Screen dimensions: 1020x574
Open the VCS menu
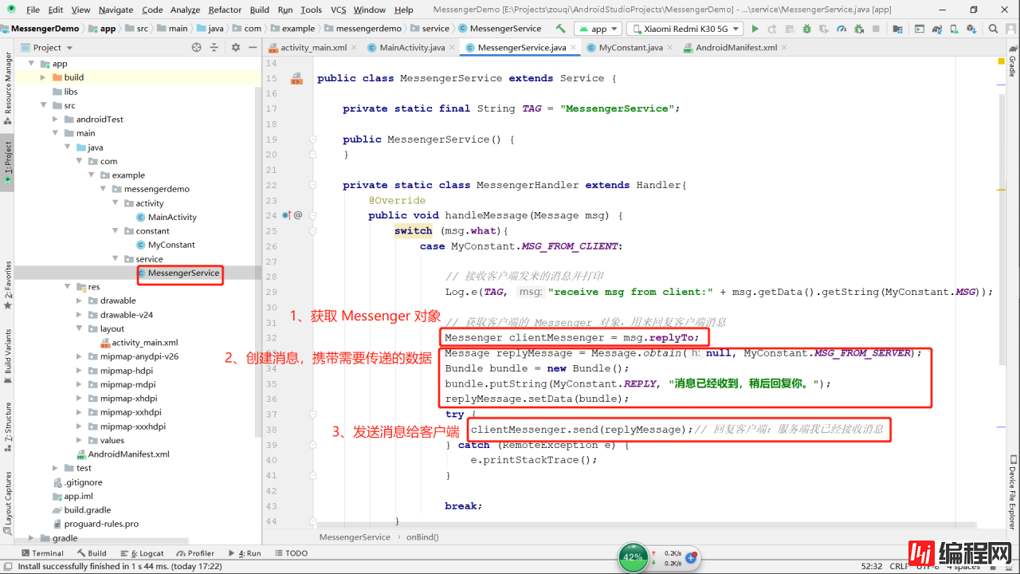(338, 10)
